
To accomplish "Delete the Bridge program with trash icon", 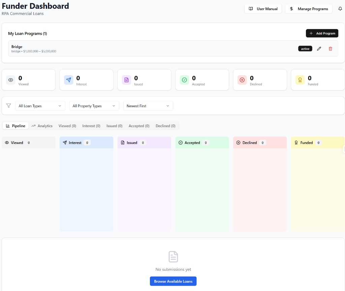I will 330,49.
